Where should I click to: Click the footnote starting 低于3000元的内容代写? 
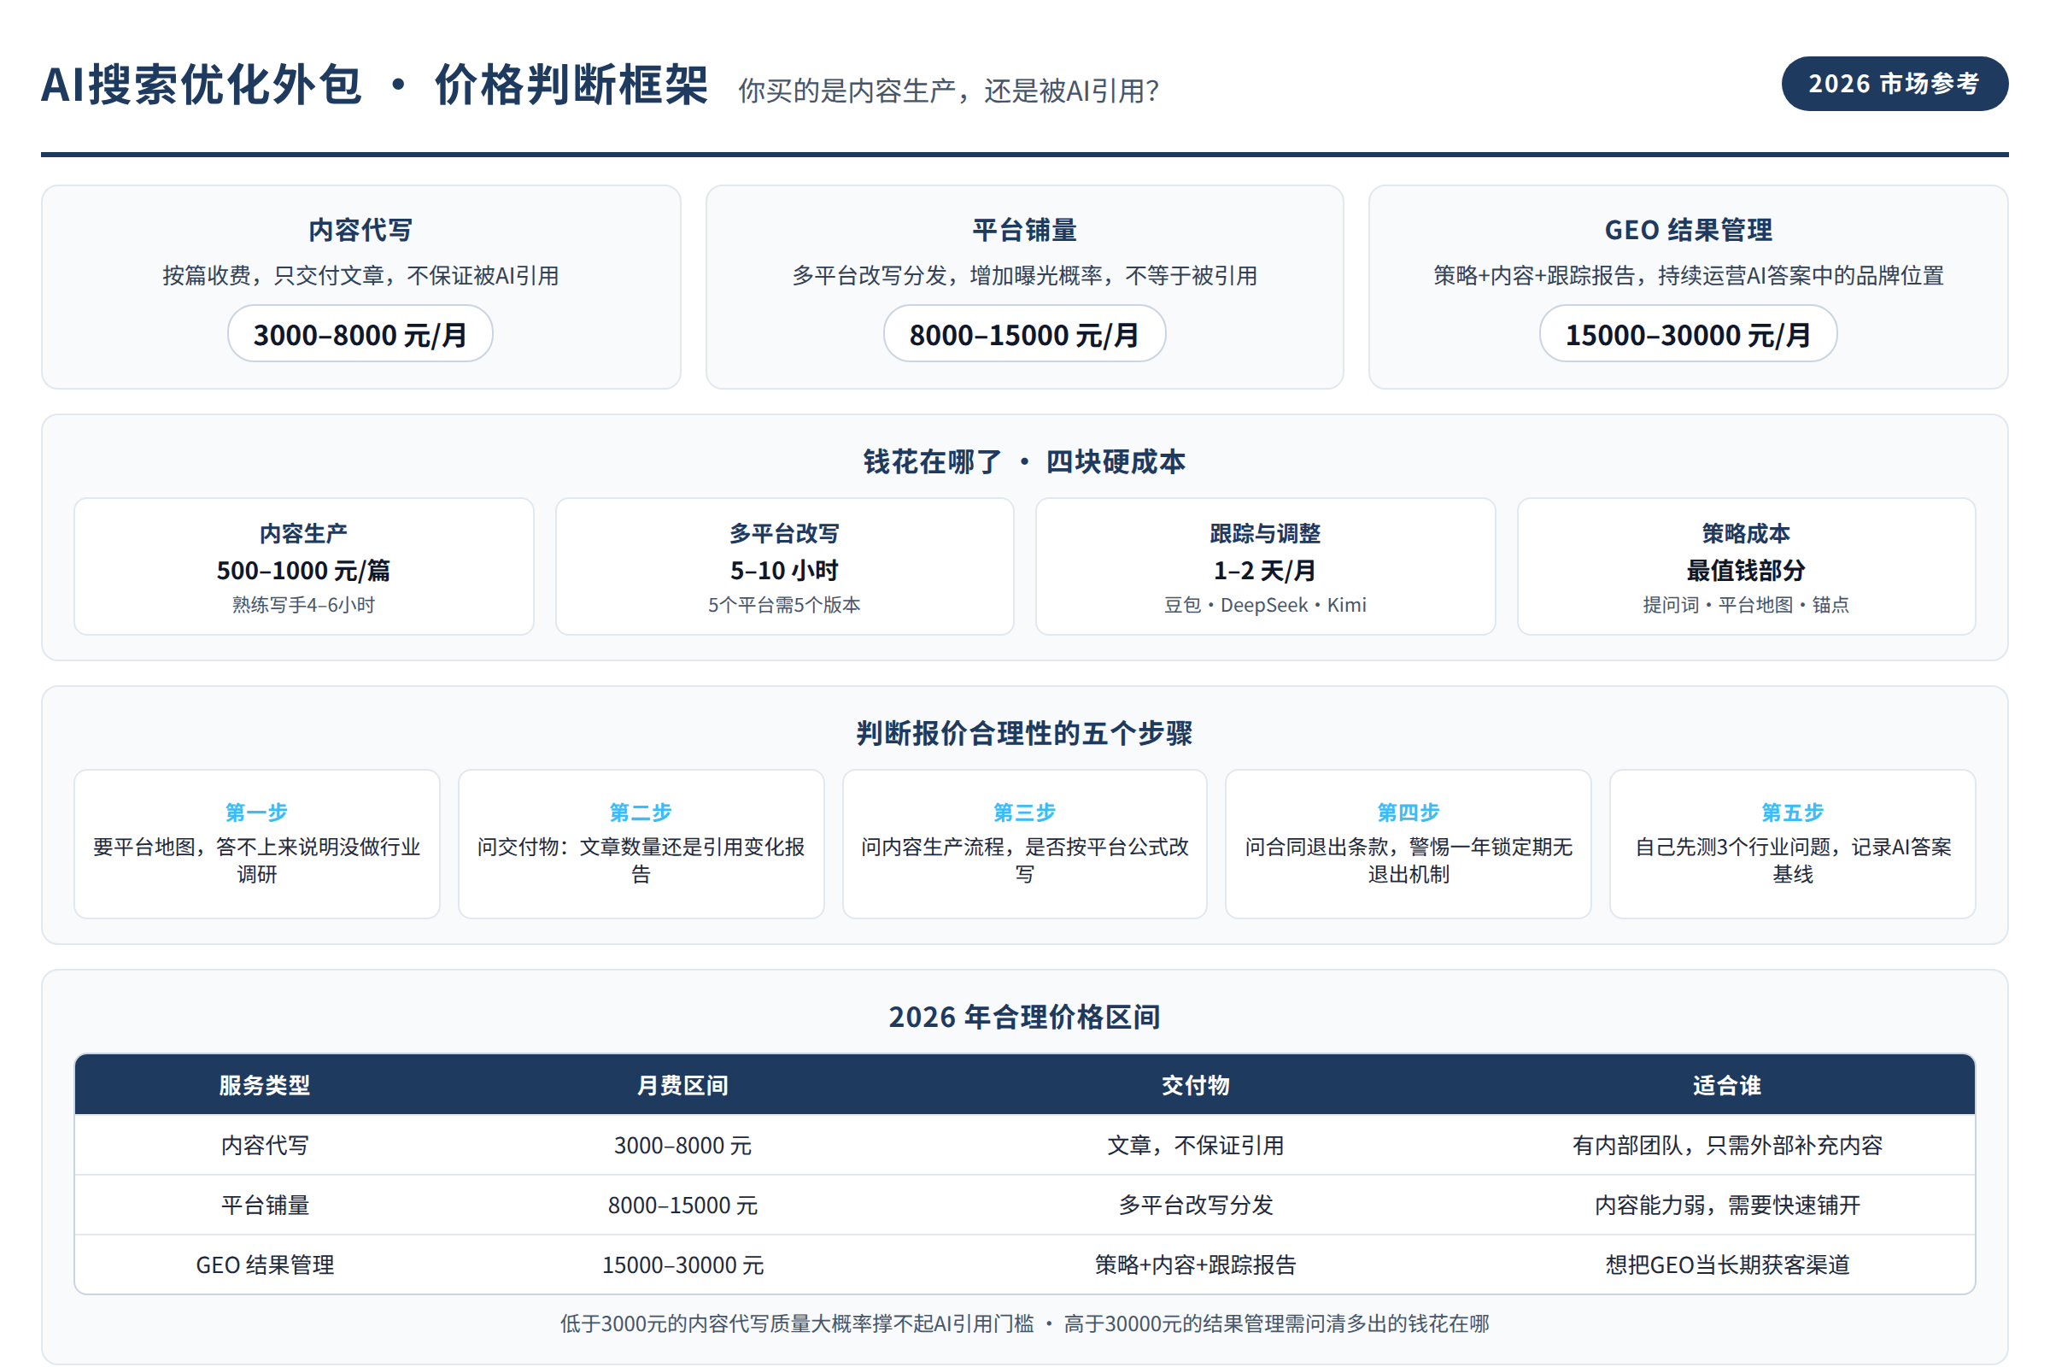point(1024,1324)
